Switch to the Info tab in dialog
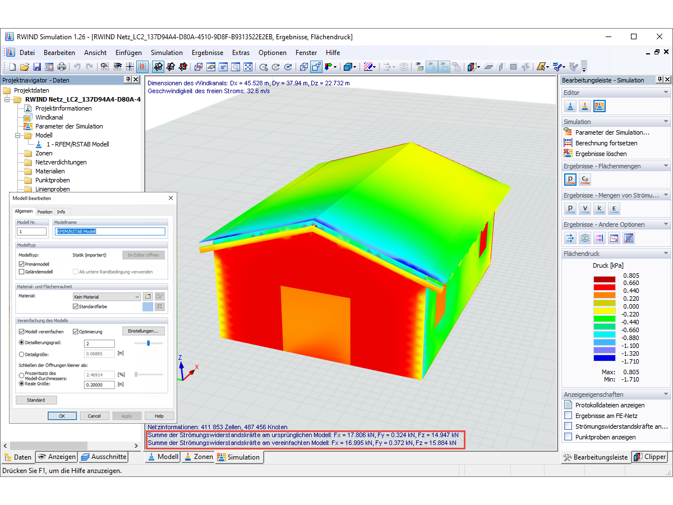 61,212
